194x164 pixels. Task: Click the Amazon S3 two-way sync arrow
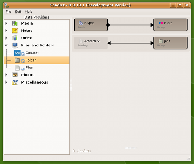131,43
